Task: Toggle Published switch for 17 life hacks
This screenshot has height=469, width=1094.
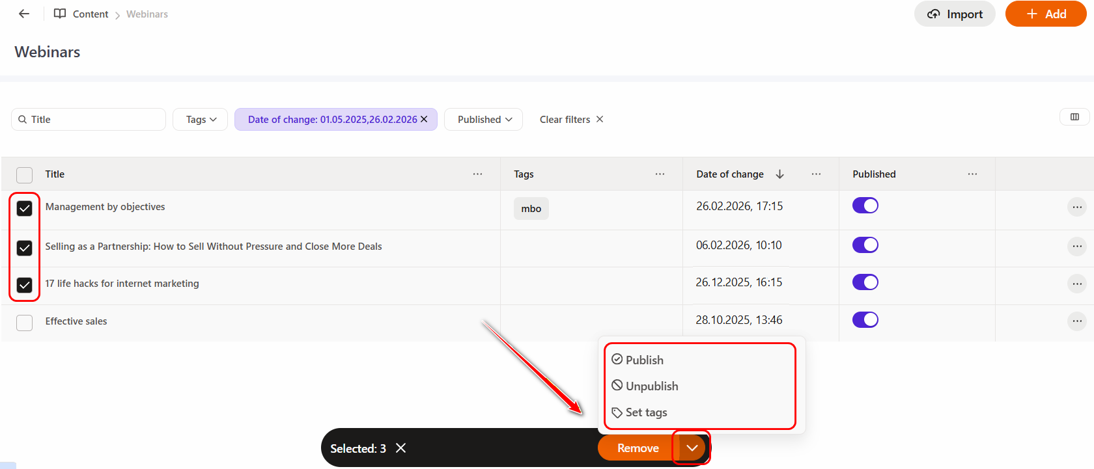Action: 865,282
